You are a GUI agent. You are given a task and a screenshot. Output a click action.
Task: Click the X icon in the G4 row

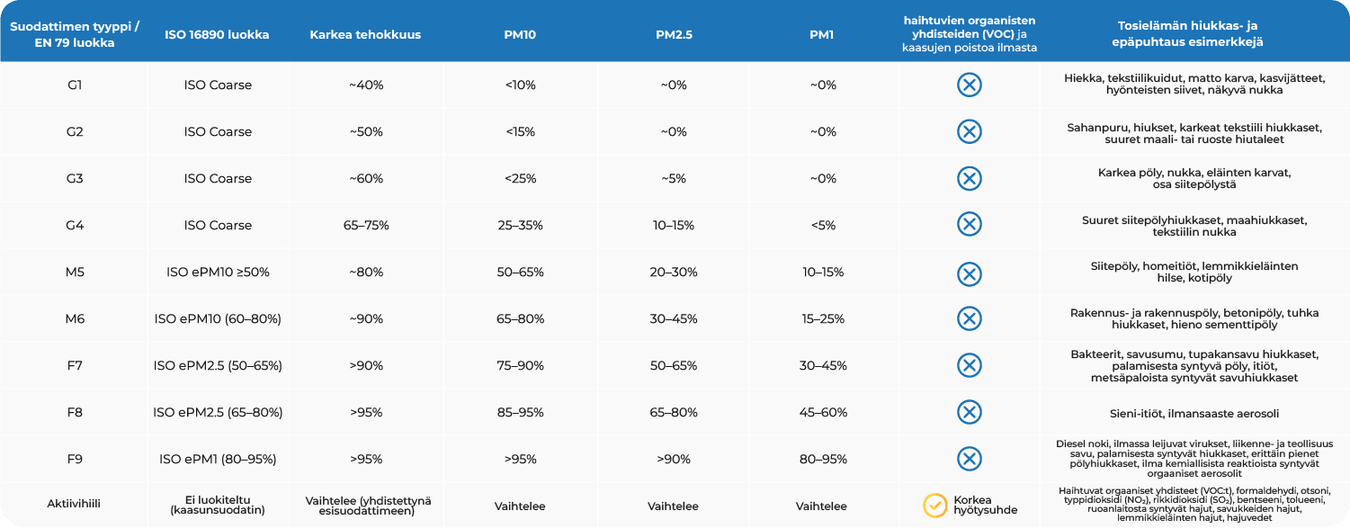pyautogui.click(x=969, y=225)
